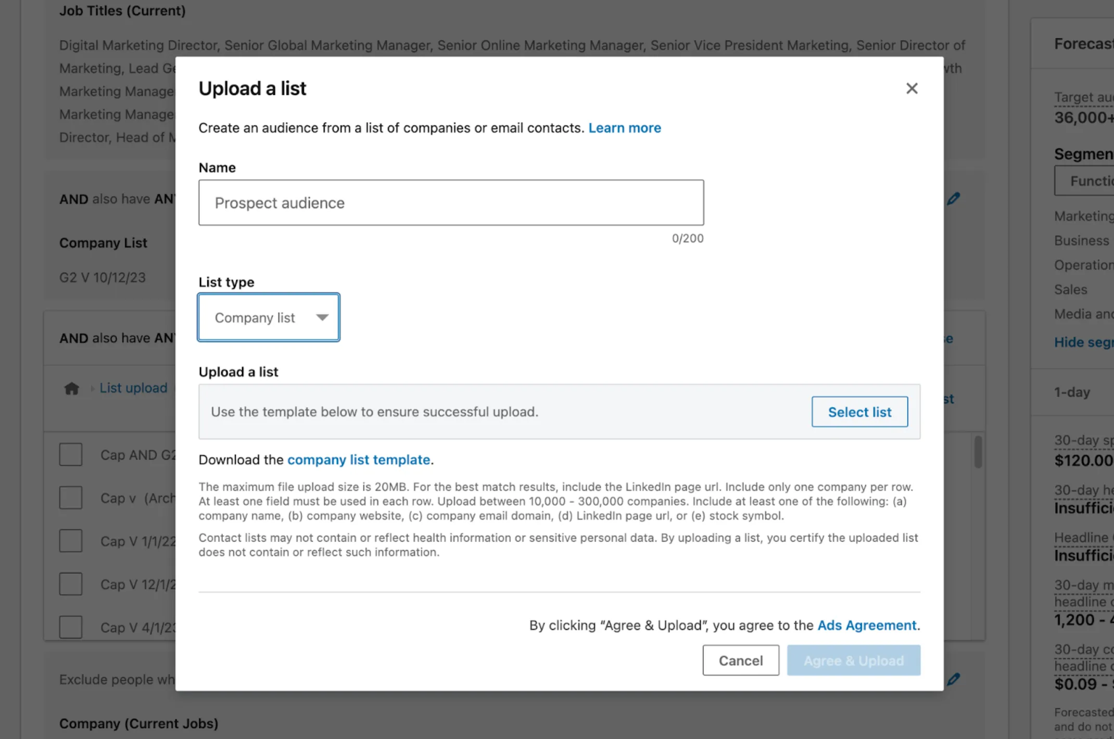
Task: Click the 0/200 character counter
Action: [x=688, y=238]
